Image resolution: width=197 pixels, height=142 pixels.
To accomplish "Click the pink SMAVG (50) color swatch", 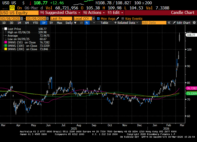I will [5, 42].
